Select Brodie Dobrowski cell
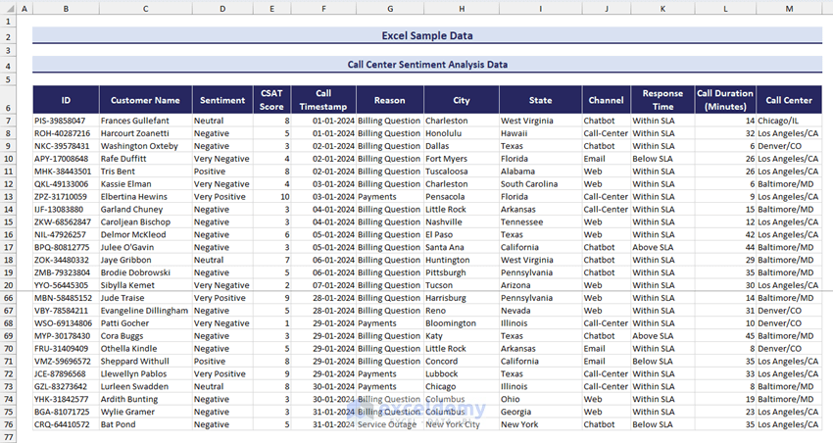 click(146, 273)
